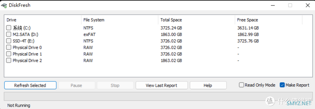Open View Last Report
This screenshot has height=109, width=315.
coord(162,85)
